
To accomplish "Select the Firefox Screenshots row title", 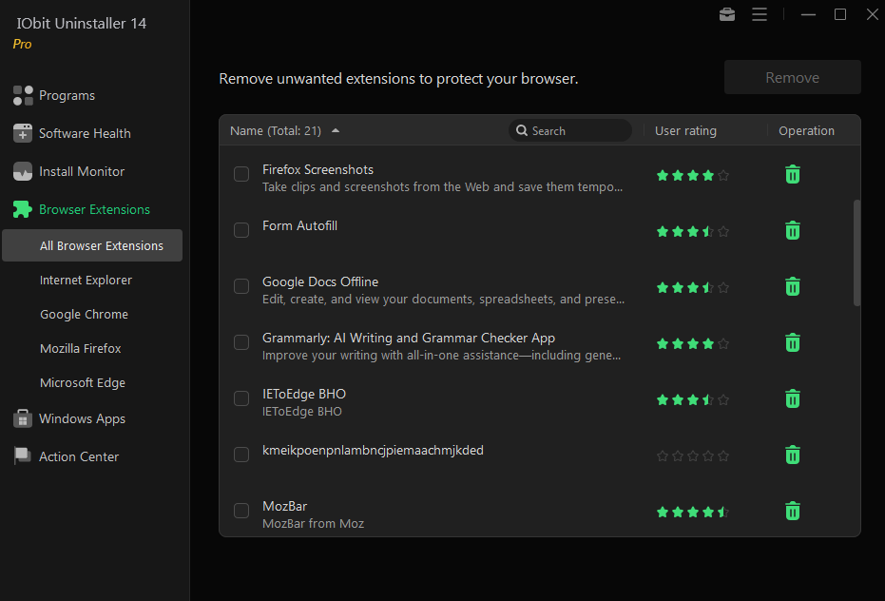I will [317, 169].
